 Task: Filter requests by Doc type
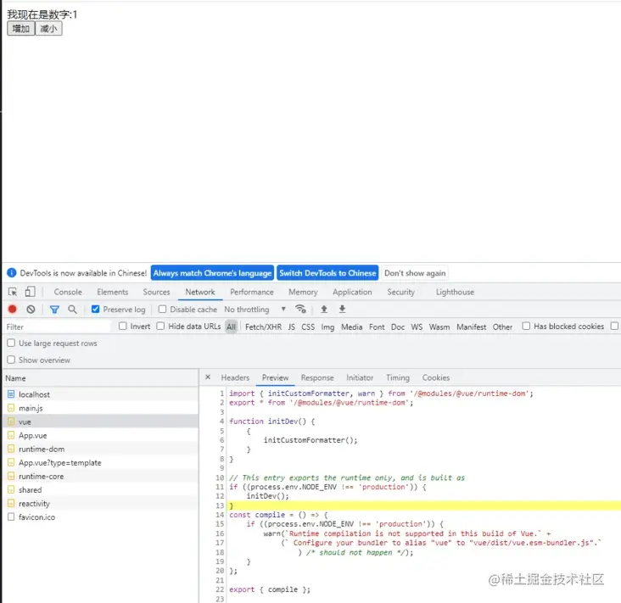click(398, 327)
